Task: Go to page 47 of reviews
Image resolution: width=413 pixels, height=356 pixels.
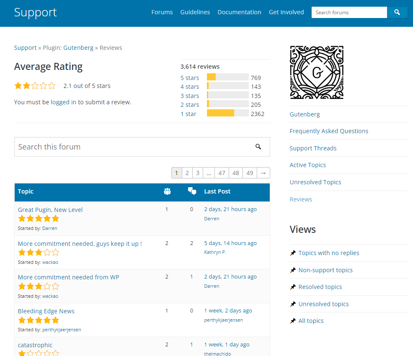Action: pyautogui.click(x=222, y=173)
